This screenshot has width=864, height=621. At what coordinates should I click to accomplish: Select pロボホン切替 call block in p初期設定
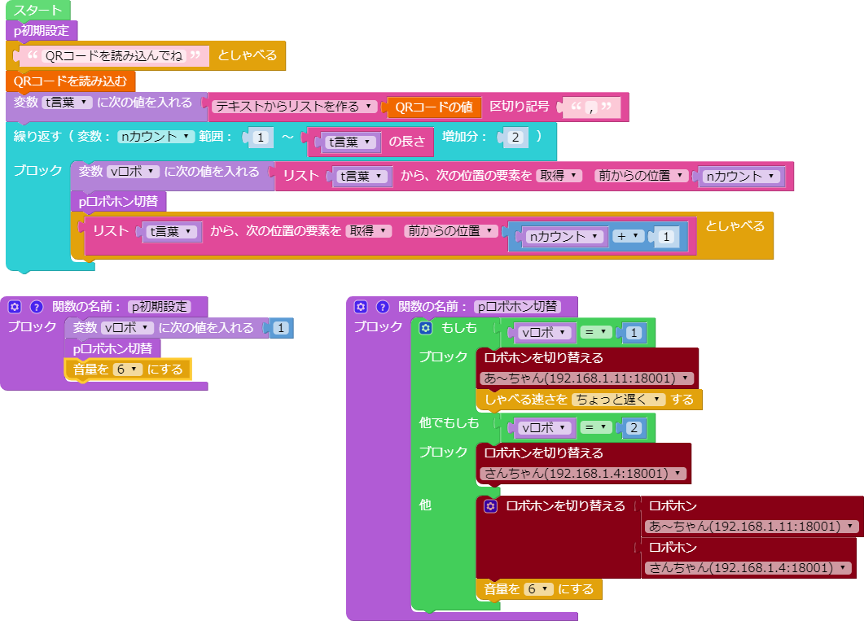[113, 348]
